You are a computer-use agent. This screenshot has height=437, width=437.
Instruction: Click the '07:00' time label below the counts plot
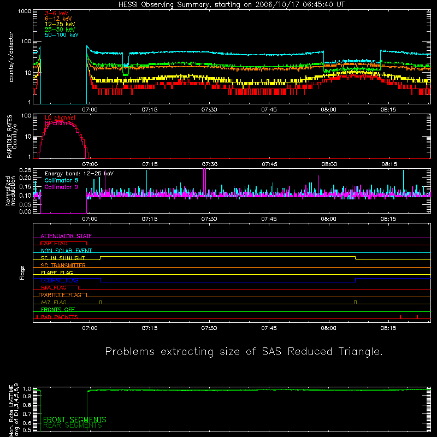(90, 110)
